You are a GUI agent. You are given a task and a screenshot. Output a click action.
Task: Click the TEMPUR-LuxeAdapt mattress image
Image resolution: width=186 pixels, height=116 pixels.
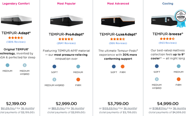tap(118, 21)
